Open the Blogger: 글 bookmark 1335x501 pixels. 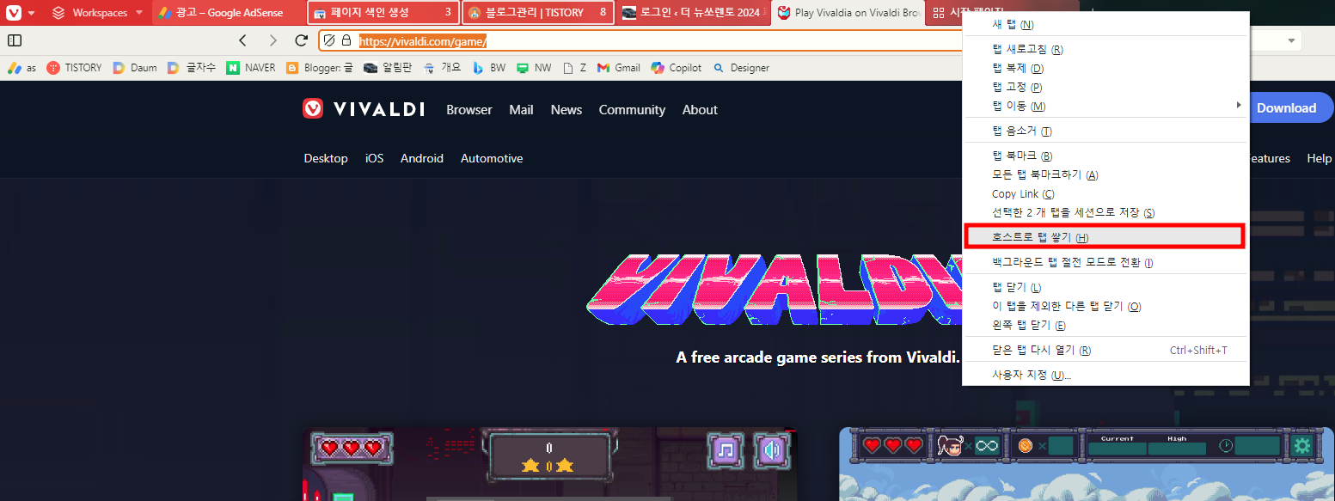click(320, 67)
